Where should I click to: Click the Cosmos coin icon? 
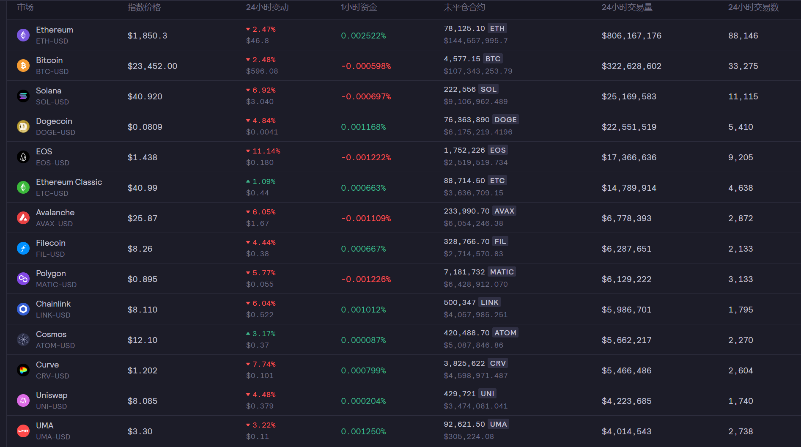(23, 340)
